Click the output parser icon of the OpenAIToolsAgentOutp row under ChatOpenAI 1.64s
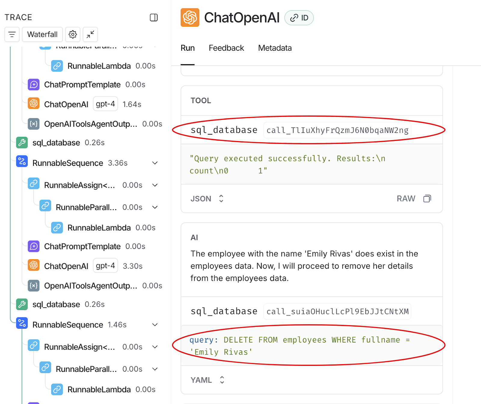481x404 pixels. click(34, 124)
